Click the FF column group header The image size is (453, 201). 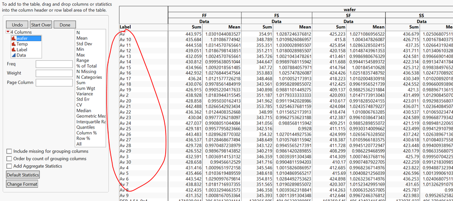pyautogui.click(x=204, y=15)
